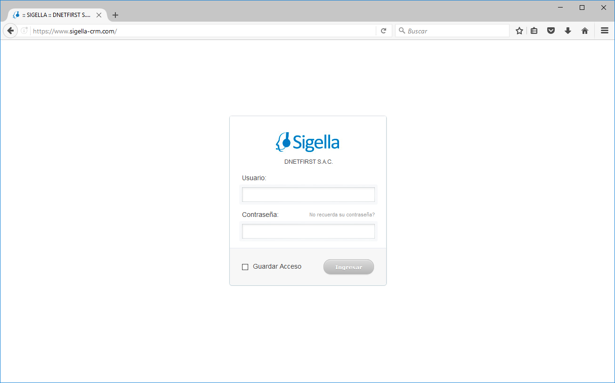This screenshot has width=615, height=383.
Task: Show bookmarks list icon in toolbar
Action: click(534, 31)
